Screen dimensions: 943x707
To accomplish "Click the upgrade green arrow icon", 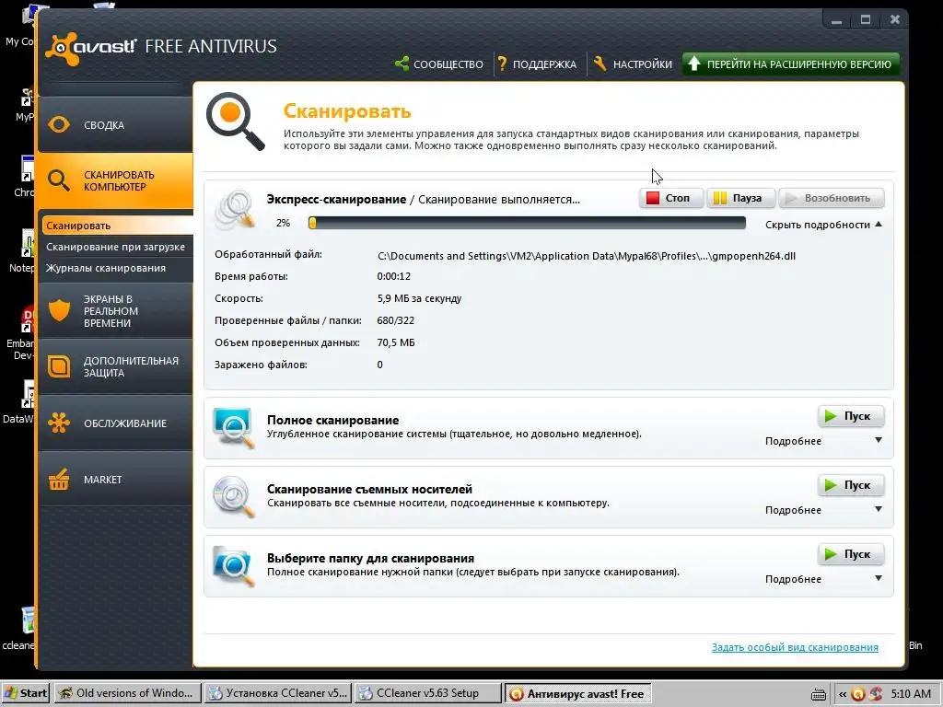I will click(694, 64).
